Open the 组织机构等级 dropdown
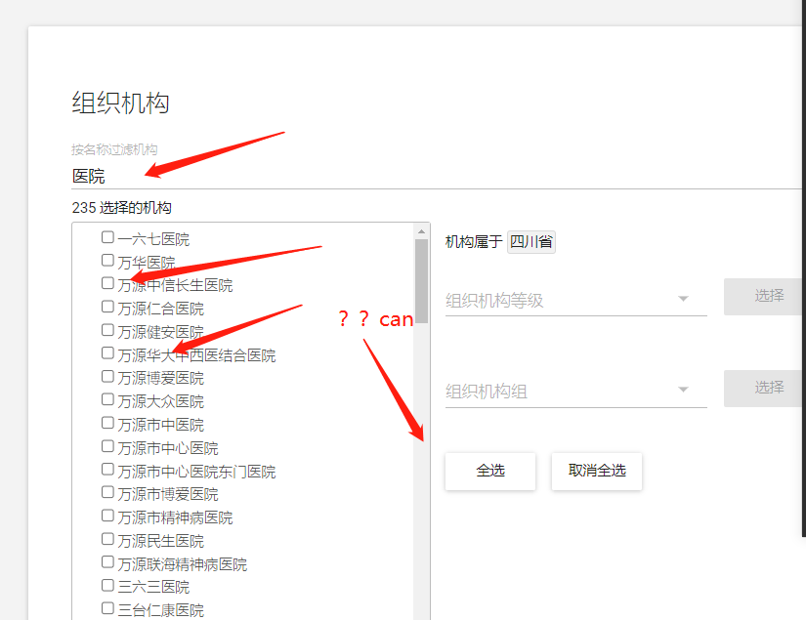Screen dimensions: 806x620 (575, 300)
